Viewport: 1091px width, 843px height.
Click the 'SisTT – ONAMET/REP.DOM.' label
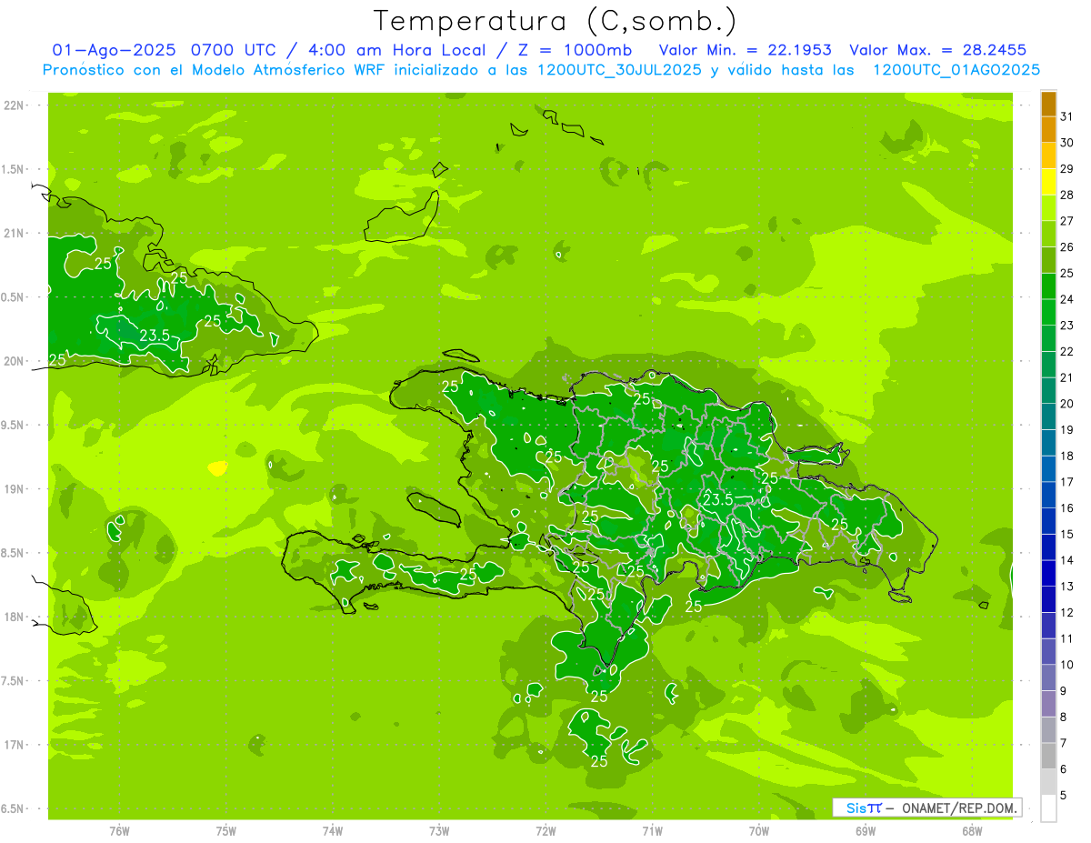click(926, 808)
